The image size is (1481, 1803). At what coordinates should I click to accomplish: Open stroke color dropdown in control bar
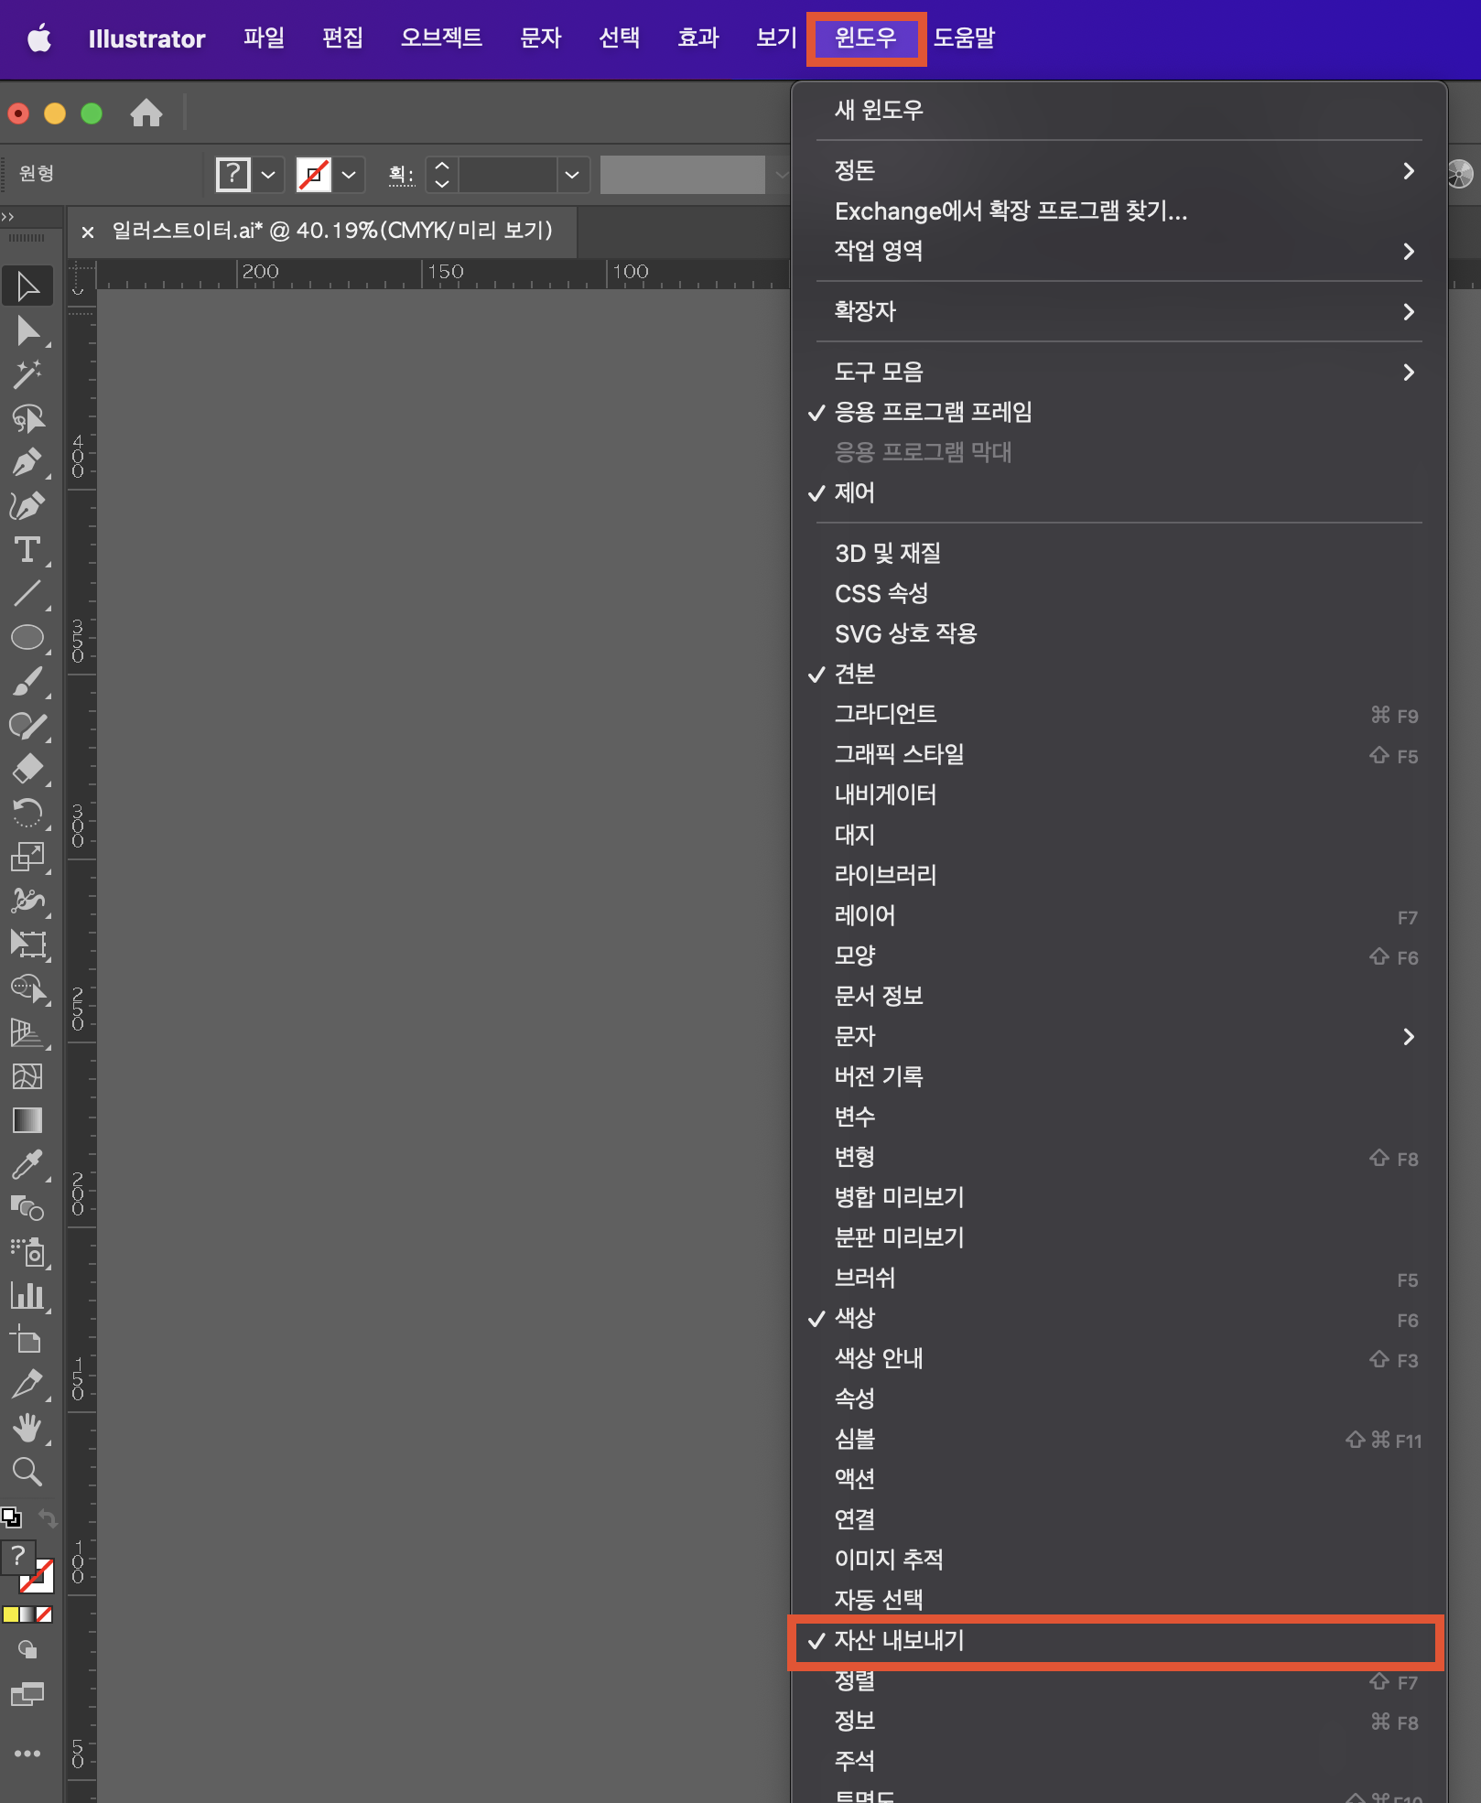(x=349, y=174)
